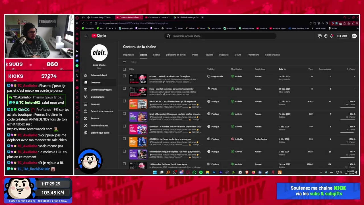364x205 pixels.
Task: Toggle the select-all videos checkbox
Action: coord(124,69)
